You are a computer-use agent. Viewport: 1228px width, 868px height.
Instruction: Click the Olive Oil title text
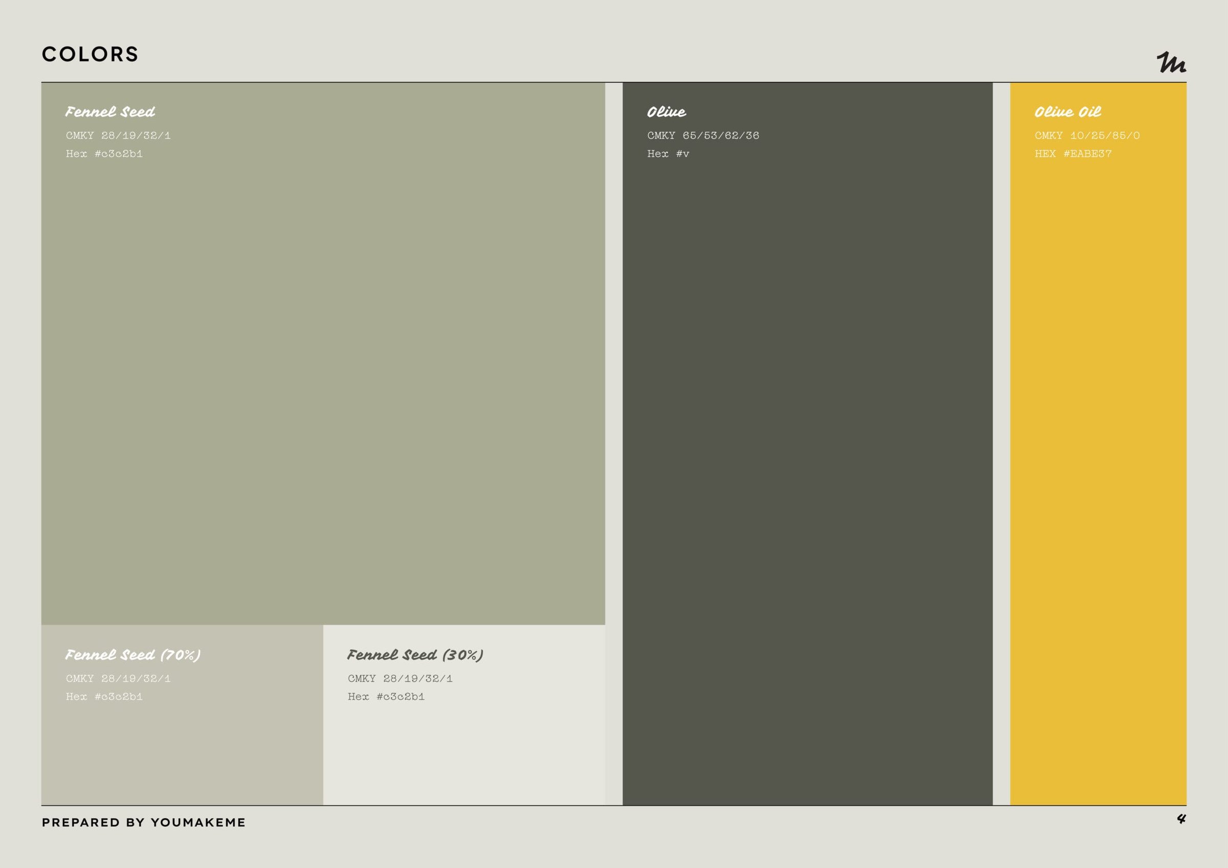[x=1067, y=112]
